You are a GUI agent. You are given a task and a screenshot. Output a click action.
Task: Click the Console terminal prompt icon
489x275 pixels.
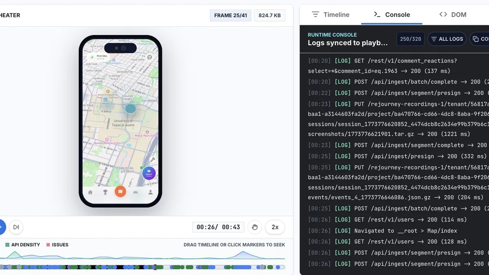(377, 15)
